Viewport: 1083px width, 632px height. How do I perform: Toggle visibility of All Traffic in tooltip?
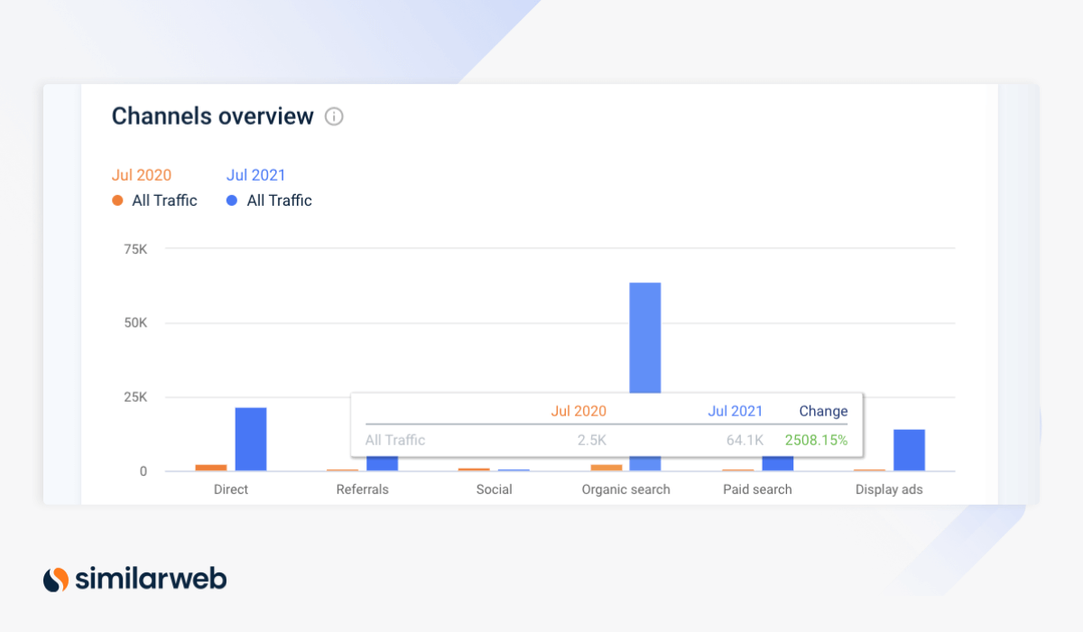click(395, 441)
